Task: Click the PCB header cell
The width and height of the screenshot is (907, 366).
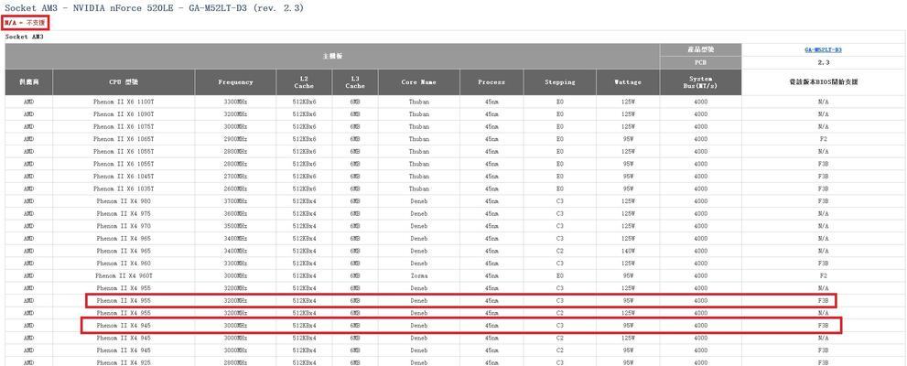Action: click(700, 62)
